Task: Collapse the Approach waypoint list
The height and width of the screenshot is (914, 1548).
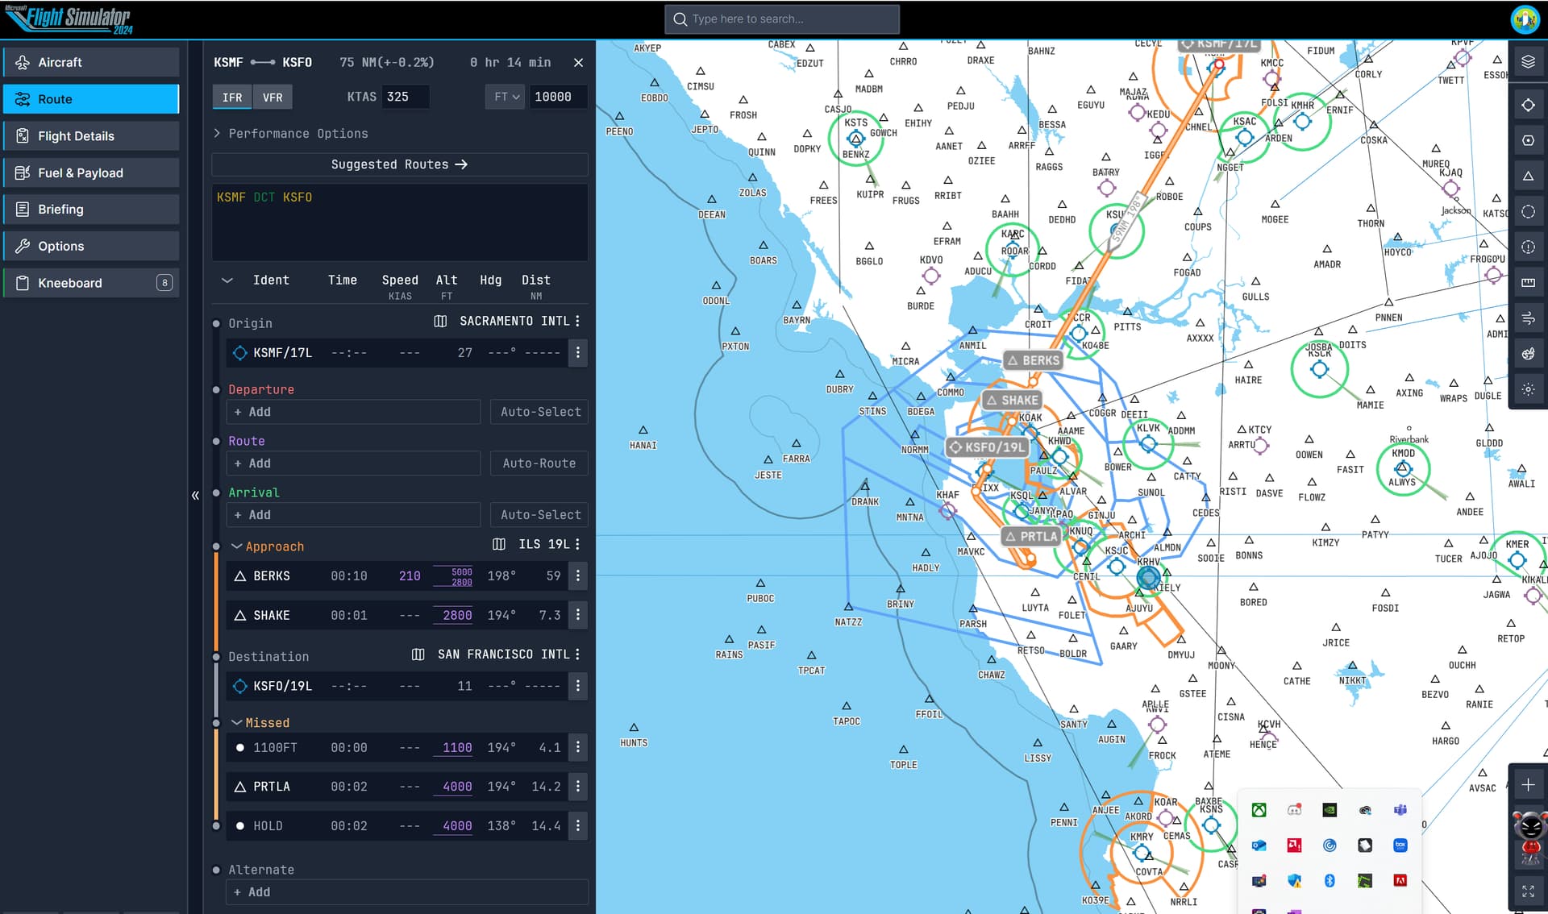Action: [x=235, y=546]
